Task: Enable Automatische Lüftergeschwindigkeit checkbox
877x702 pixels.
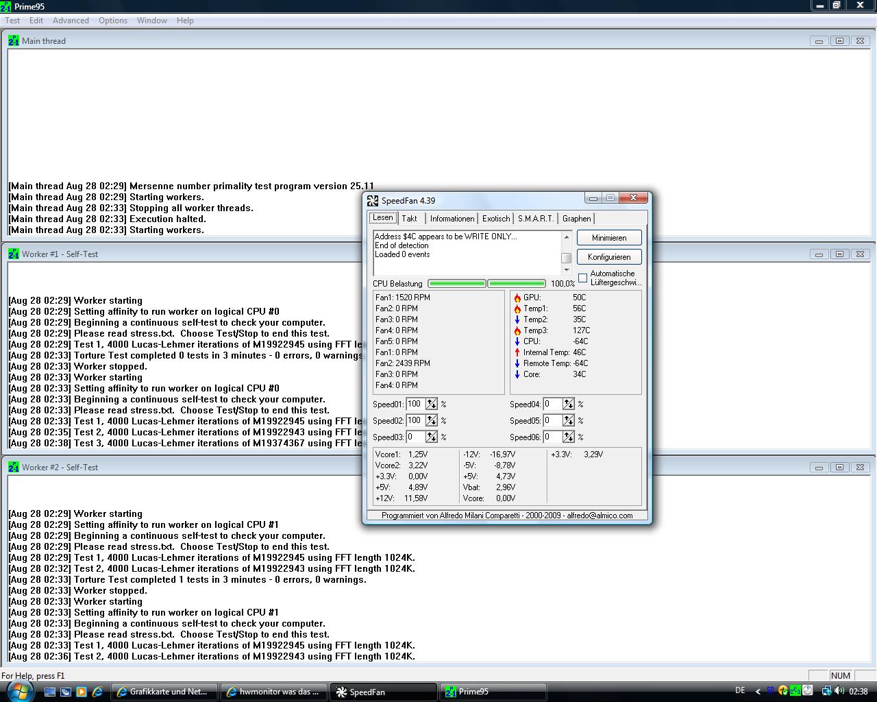Action: point(583,278)
